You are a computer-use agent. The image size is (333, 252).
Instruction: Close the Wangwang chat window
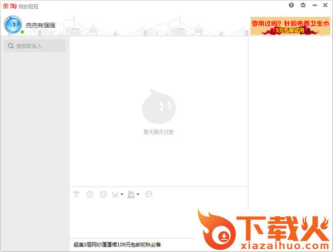point(325,5)
